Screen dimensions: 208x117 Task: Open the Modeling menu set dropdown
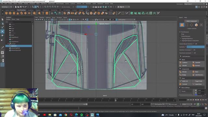click(x=6, y=7)
